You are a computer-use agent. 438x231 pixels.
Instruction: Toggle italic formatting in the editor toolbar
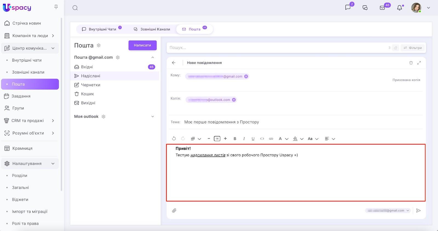tap(244, 139)
